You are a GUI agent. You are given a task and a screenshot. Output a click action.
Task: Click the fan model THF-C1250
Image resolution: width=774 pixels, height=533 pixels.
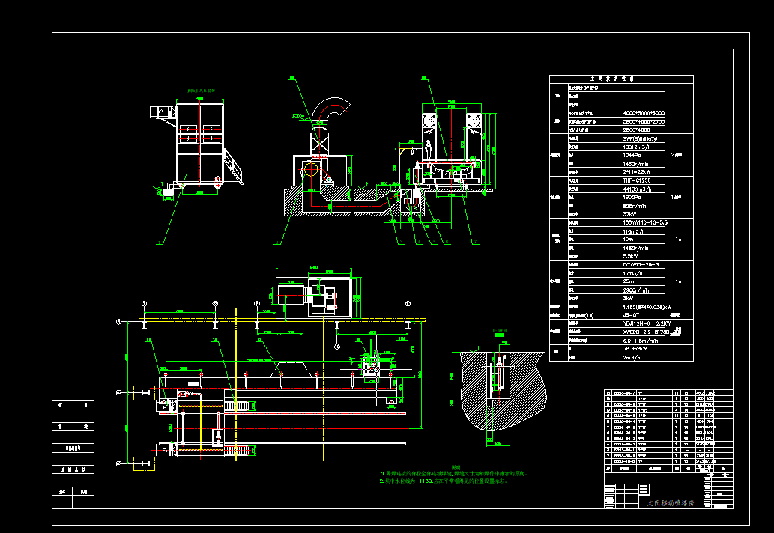pyautogui.click(x=637, y=180)
